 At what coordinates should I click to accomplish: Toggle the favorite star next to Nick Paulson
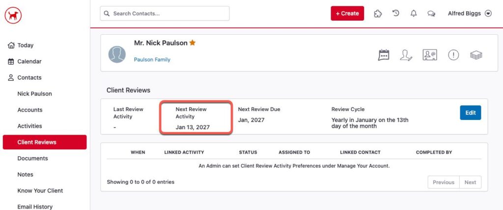[193, 43]
